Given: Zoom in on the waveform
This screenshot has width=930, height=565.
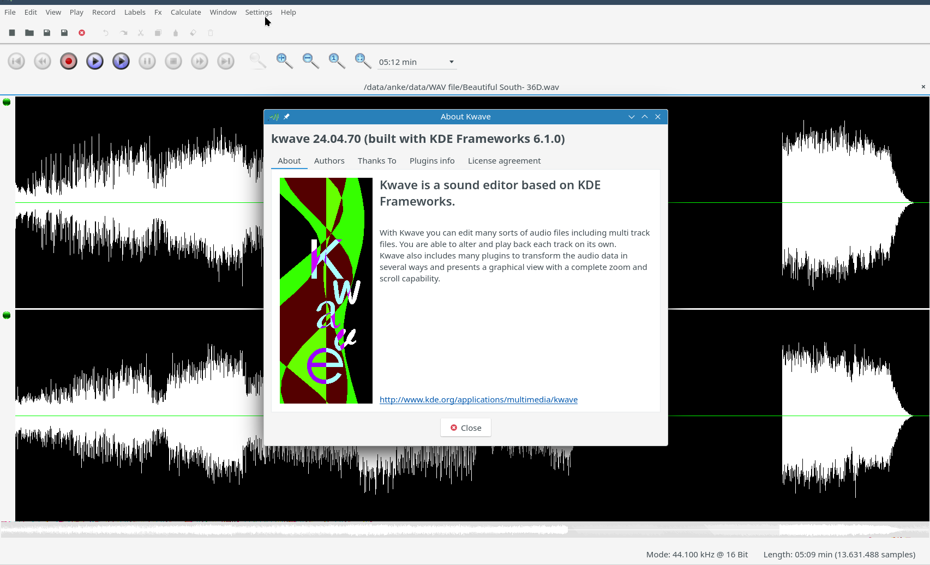Looking at the screenshot, I should click(284, 61).
